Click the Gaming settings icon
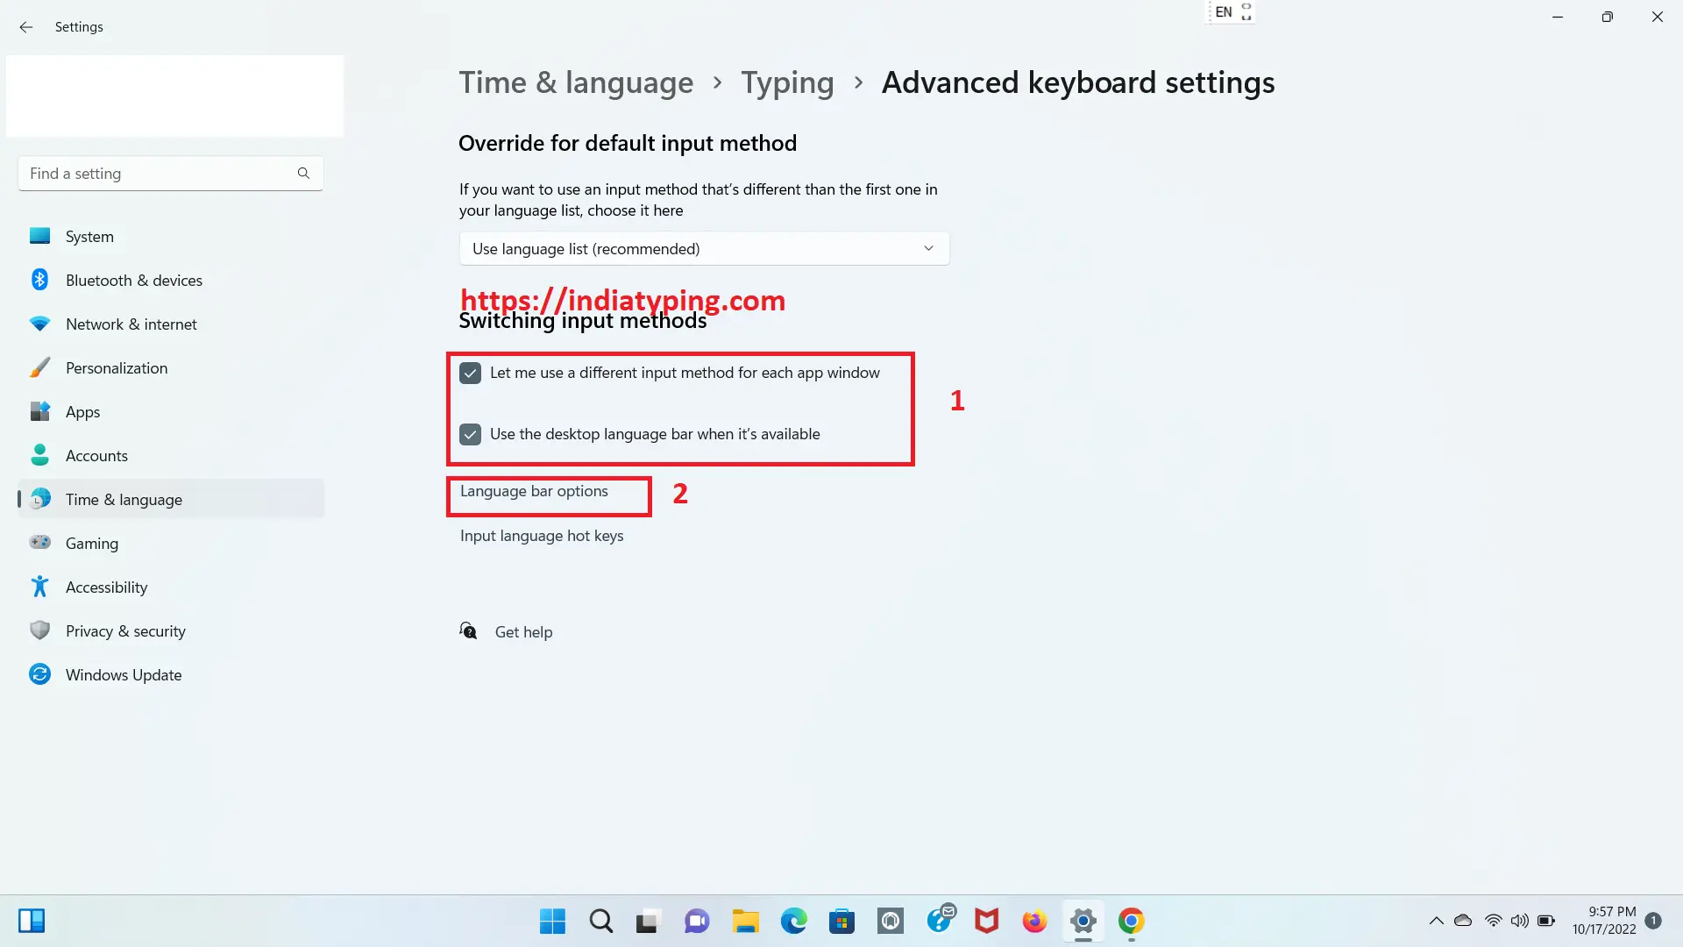 click(40, 542)
